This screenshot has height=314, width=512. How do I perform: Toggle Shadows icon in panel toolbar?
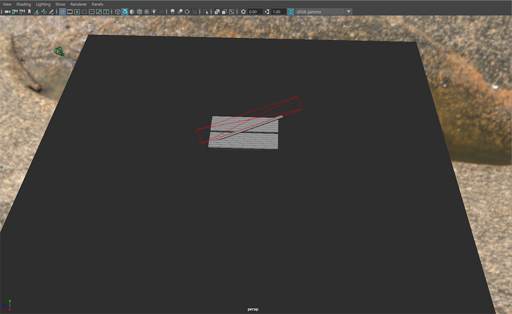click(x=162, y=12)
